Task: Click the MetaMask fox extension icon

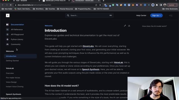Action: [x=133, y=5]
